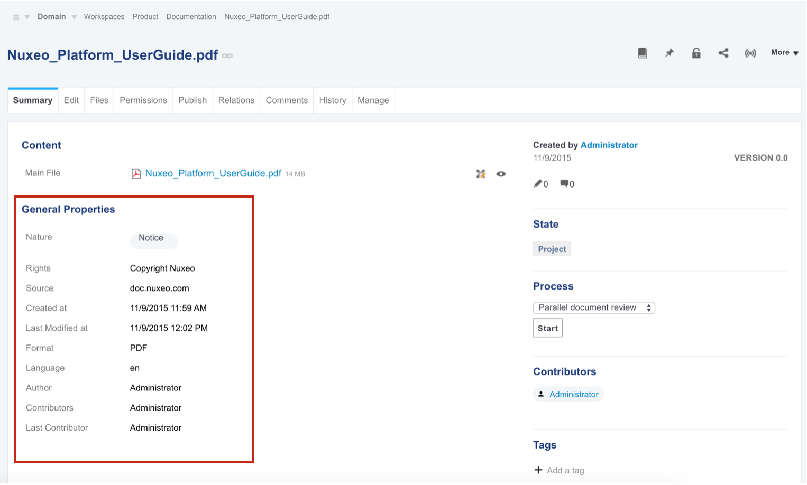Screen dimensions: 807x485
Task: Select the Summary tab
Action: point(33,100)
